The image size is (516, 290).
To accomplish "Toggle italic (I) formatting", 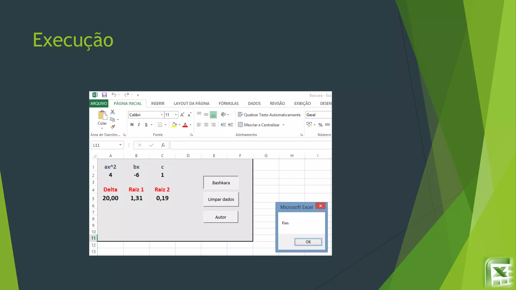I will (139, 125).
